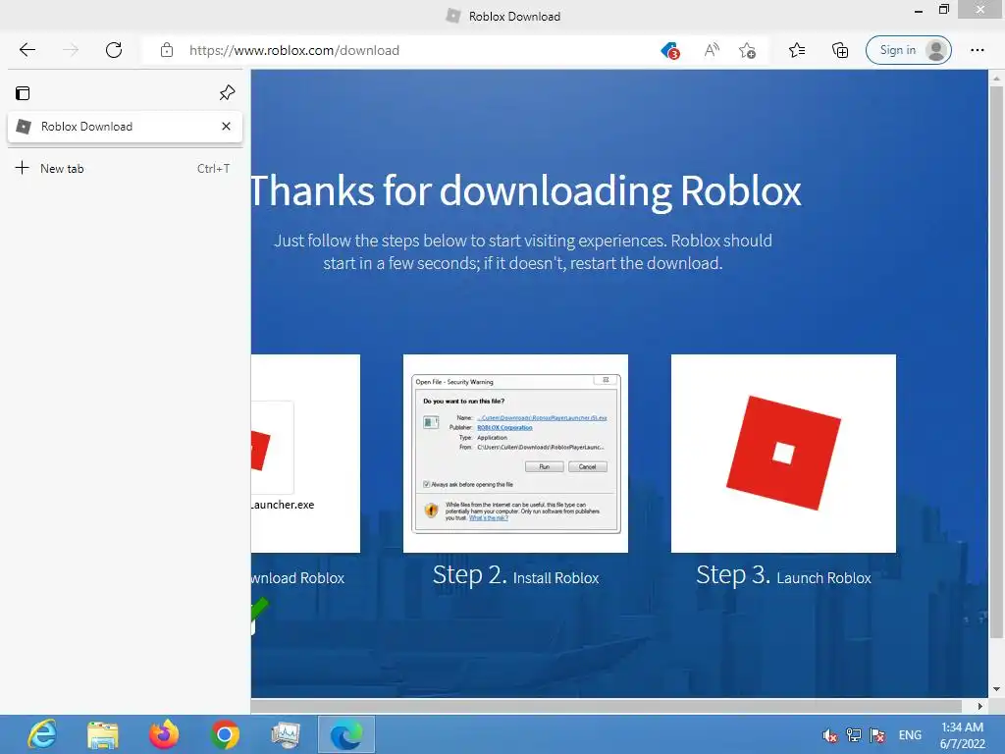Pin the vertical tabs pane
Screen dimensions: 1005x754
pyautogui.click(x=227, y=93)
